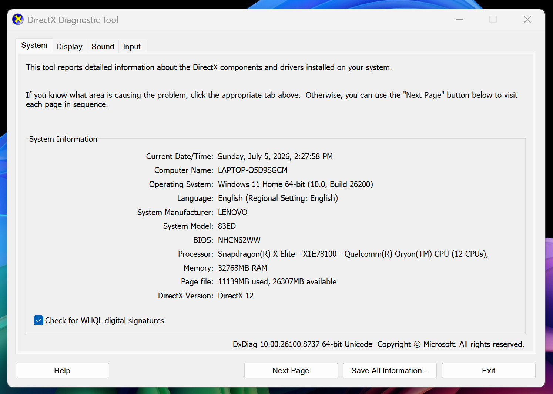
Task: Click the page file usage value
Action: 277,282
